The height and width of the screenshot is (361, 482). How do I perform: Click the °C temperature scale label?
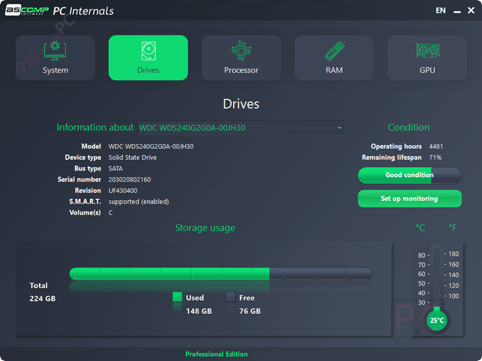(420, 228)
